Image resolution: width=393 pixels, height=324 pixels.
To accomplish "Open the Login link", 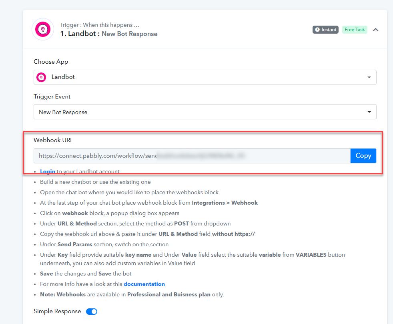I will (x=48, y=171).
